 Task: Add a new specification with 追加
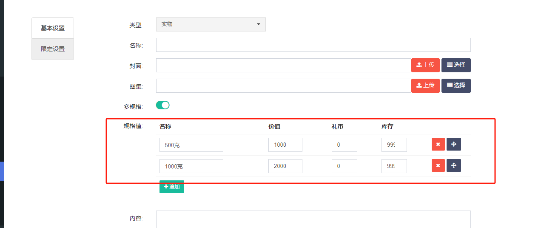[x=172, y=187]
